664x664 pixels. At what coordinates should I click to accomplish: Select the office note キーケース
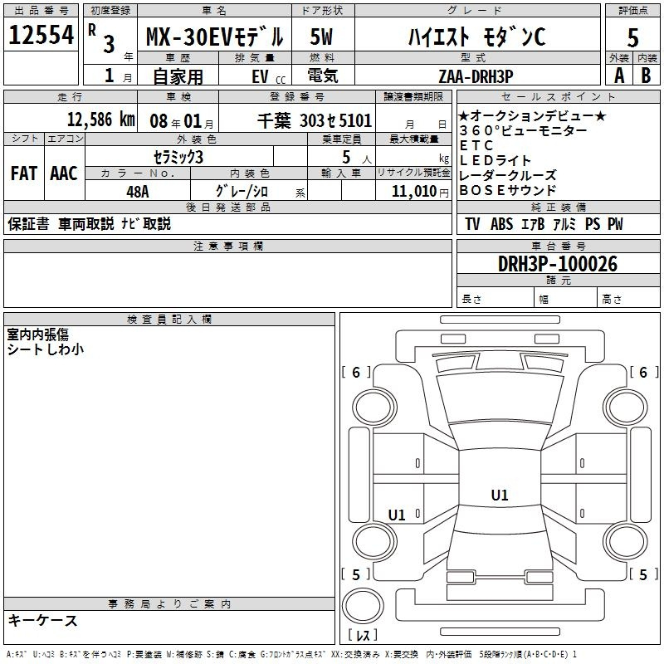[43, 620]
